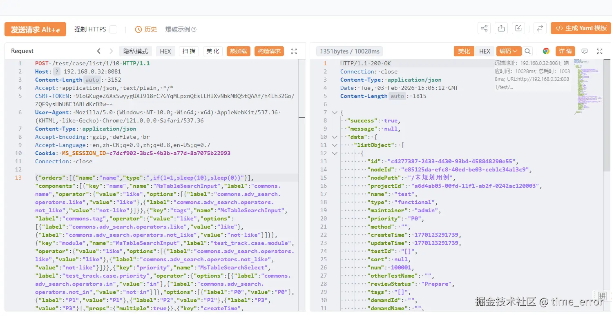This screenshot has width=612, height=316.
Task: Expand Request panel to fullscreen
Action: [x=294, y=51]
